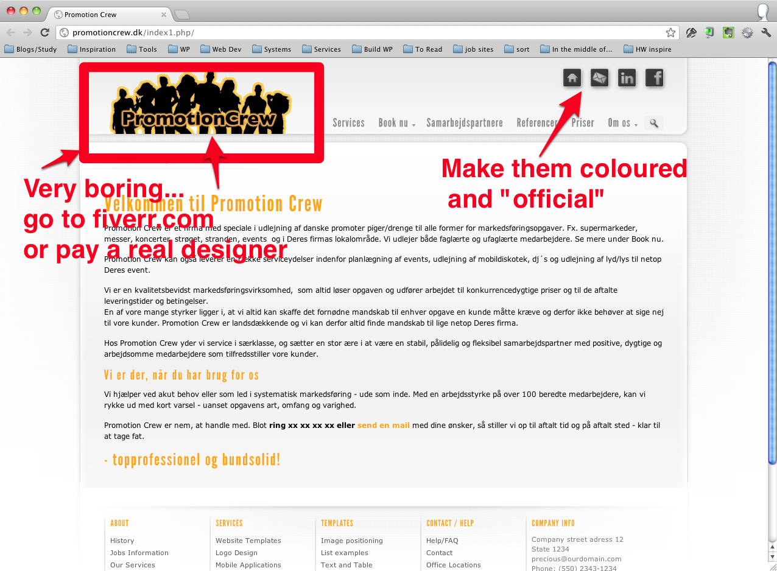Open the WP bookmarks folder
777x571 pixels.
[179, 49]
